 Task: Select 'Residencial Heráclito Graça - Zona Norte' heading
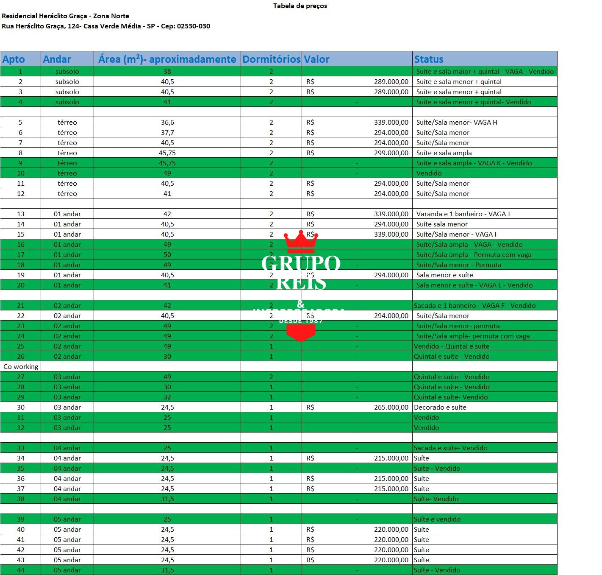pos(66,16)
